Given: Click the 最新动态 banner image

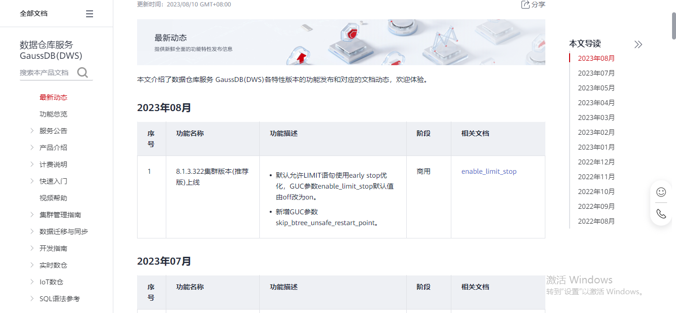Looking at the screenshot, I should pos(341,42).
